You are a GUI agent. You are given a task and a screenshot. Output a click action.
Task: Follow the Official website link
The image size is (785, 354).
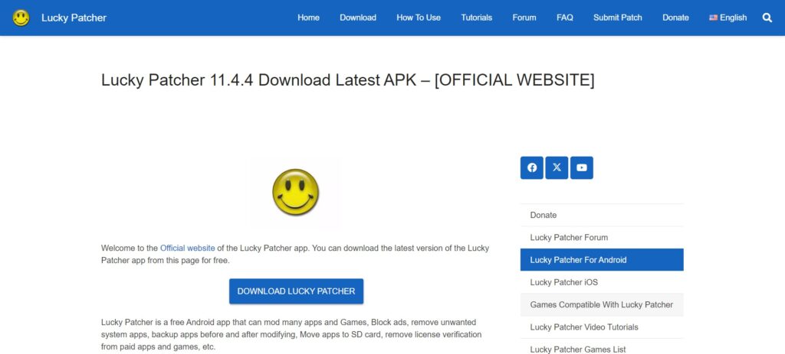(188, 248)
